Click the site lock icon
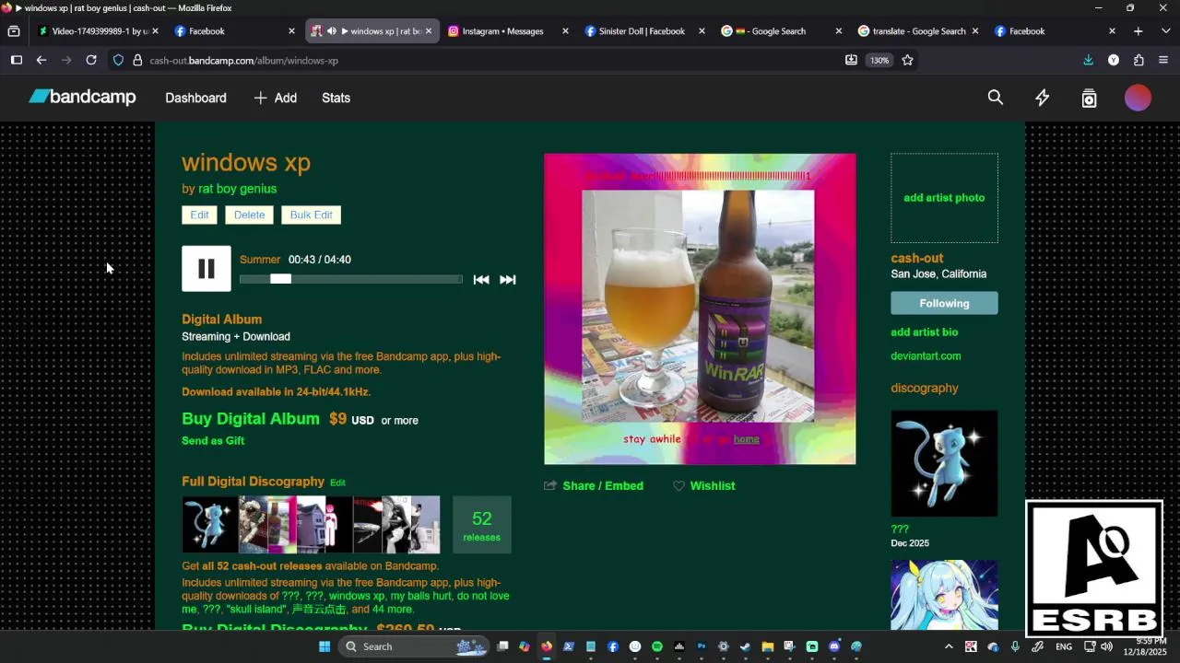The image size is (1180, 663). (137, 60)
